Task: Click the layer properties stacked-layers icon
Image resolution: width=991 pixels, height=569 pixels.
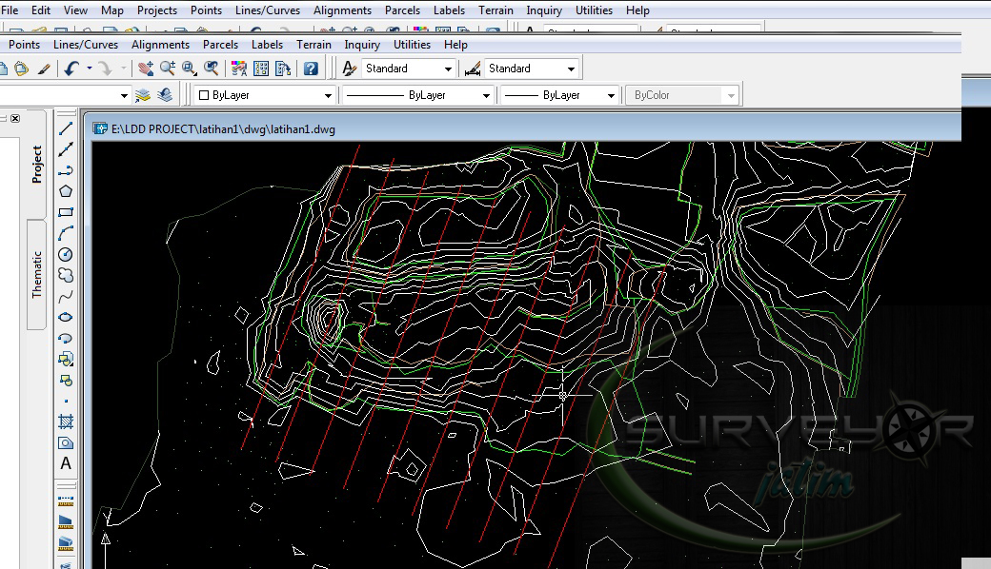Action: 143,94
